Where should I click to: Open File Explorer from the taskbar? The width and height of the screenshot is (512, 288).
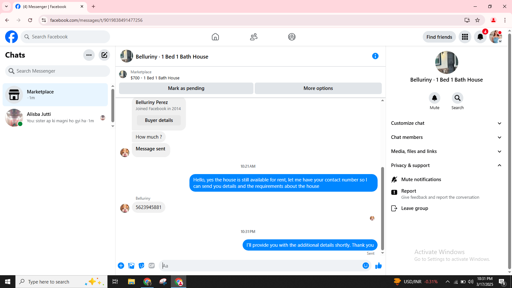tap(131, 282)
